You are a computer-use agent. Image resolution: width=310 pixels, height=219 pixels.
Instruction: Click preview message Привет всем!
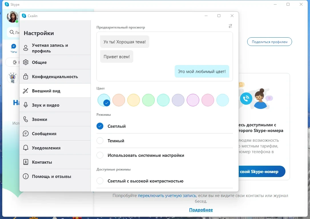pyautogui.click(x=117, y=57)
